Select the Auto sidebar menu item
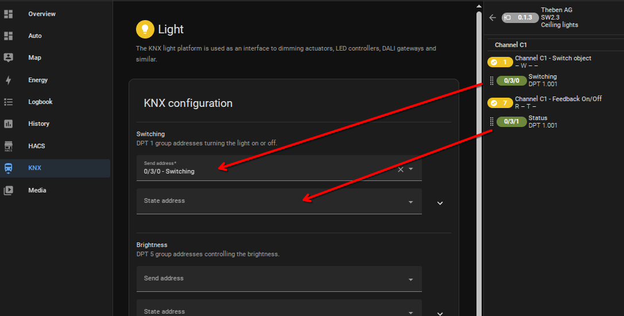 pyautogui.click(x=55, y=36)
